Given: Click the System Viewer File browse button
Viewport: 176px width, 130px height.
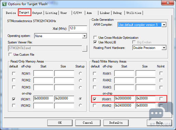Looking at the screenshot, I should pyautogui.click(x=84, y=49).
